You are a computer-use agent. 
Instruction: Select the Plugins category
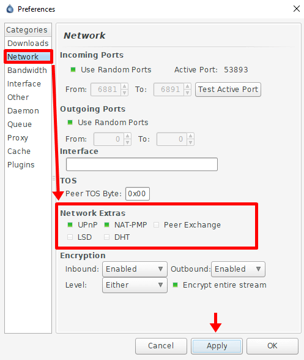(28, 165)
